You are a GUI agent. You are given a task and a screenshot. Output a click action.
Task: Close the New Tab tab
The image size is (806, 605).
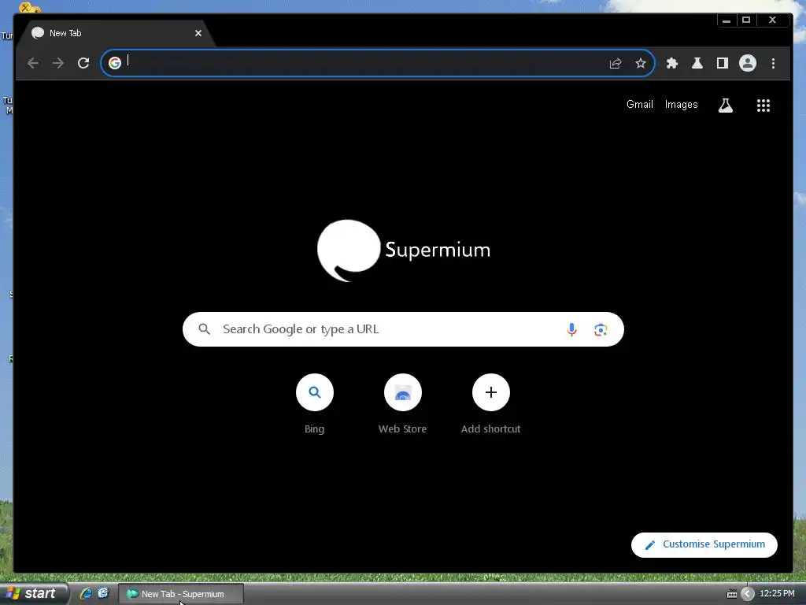click(198, 33)
